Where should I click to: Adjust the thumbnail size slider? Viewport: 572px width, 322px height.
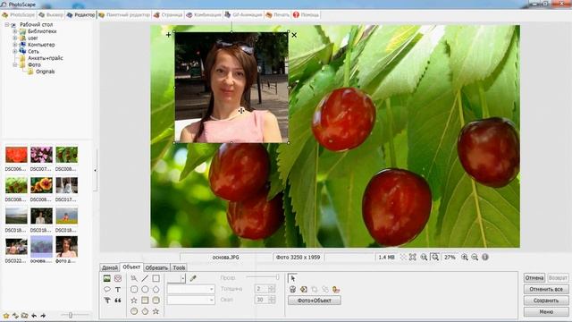(71, 315)
